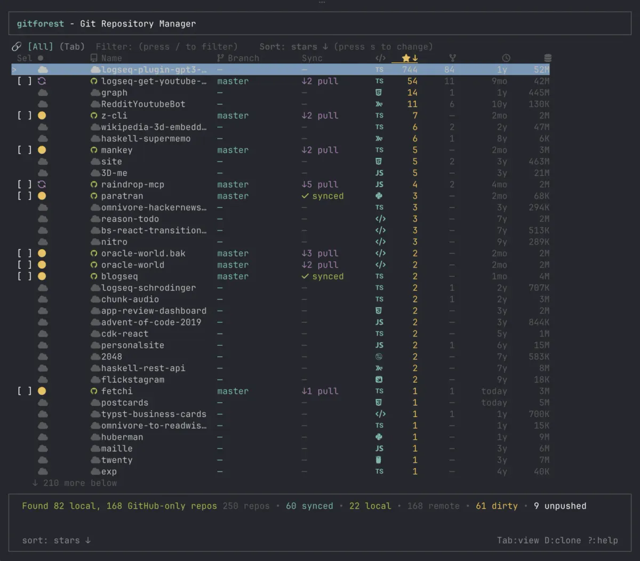
Task: Switch view using the [All] tab
Action: [x=41, y=47]
